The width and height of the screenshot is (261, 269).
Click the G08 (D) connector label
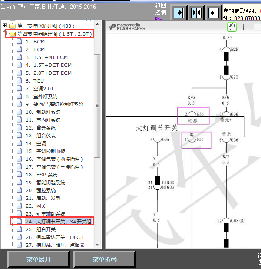238,221
